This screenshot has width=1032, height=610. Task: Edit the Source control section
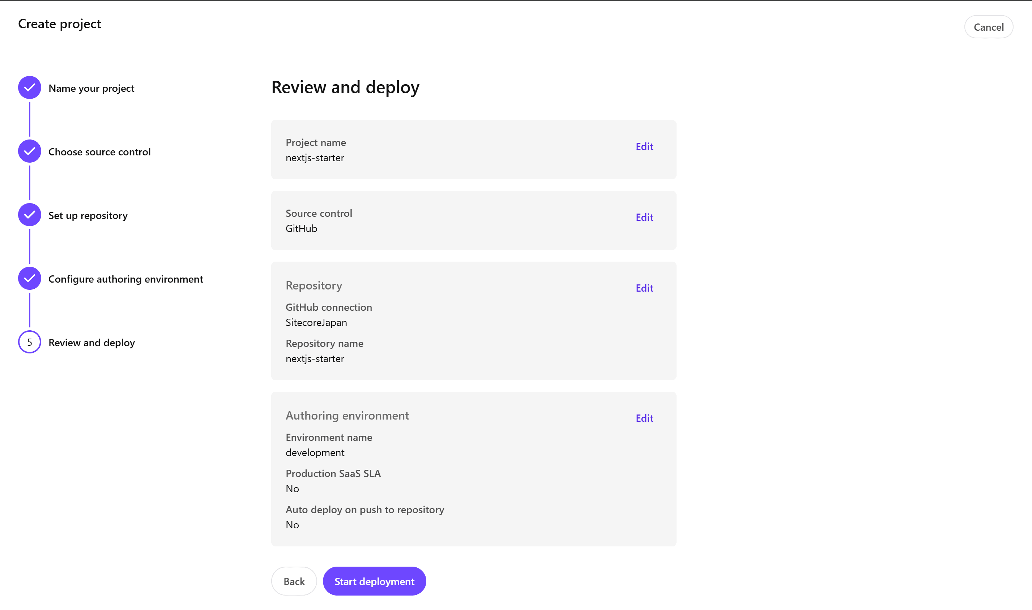coord(644,218)
